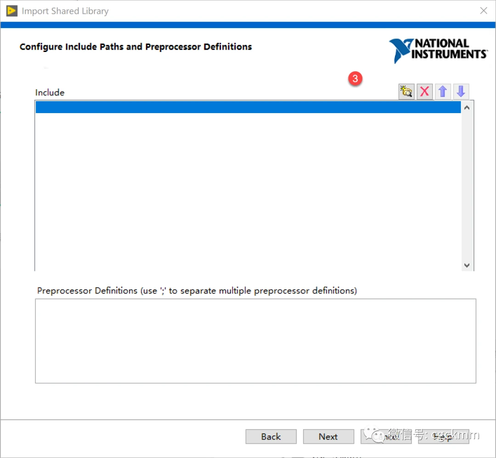
Task: Move selected include path down
Action: [x=461, y=92]
